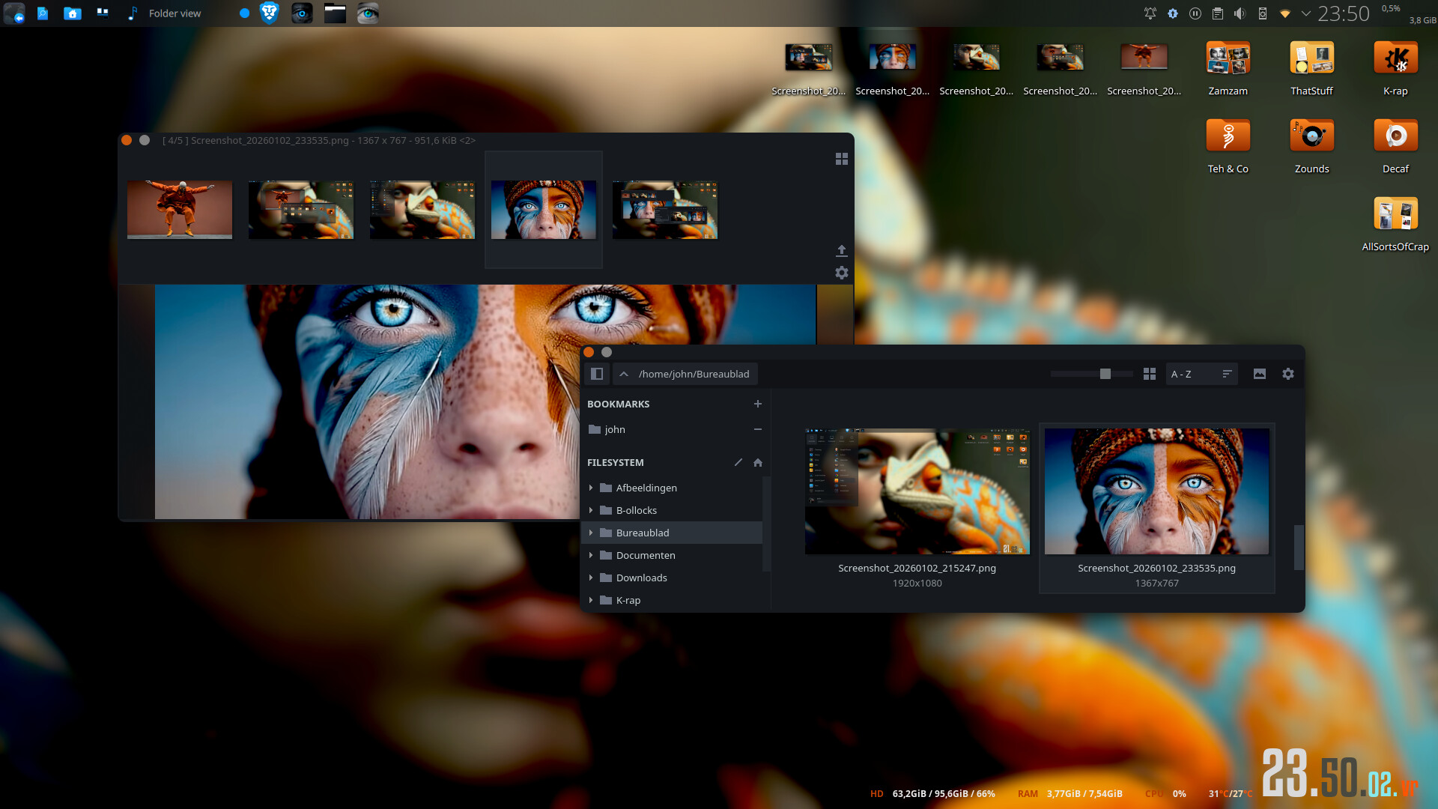Viewport: 1438px width, 809px height.
Task: Toggle the sidebar panel in file browser
Action: point(597,374)
